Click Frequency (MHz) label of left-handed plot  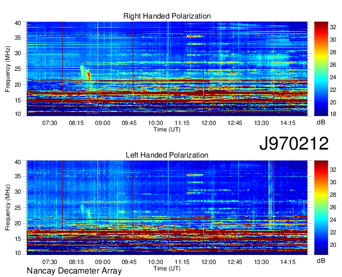(x=8, y=208)
